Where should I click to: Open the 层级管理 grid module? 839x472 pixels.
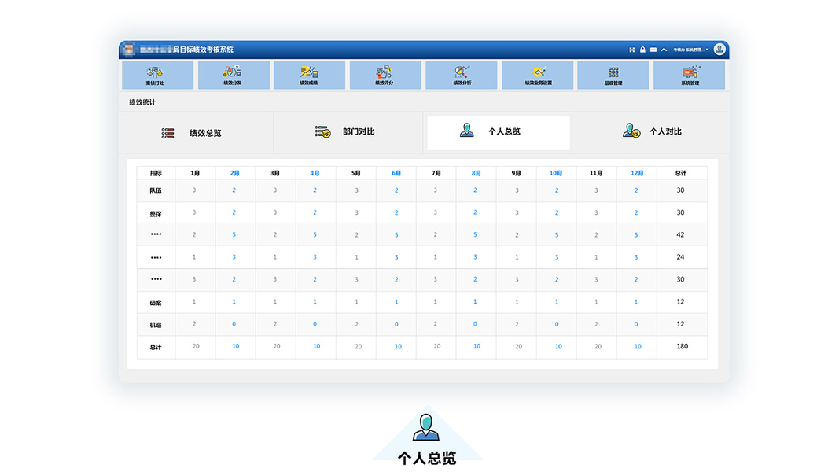(613, 75)
